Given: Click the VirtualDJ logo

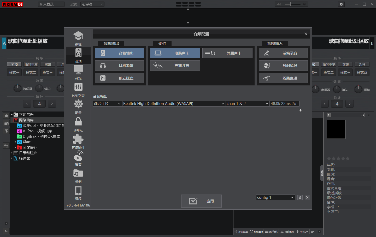Looking at the screenshot, I should (x=13, y=4).
